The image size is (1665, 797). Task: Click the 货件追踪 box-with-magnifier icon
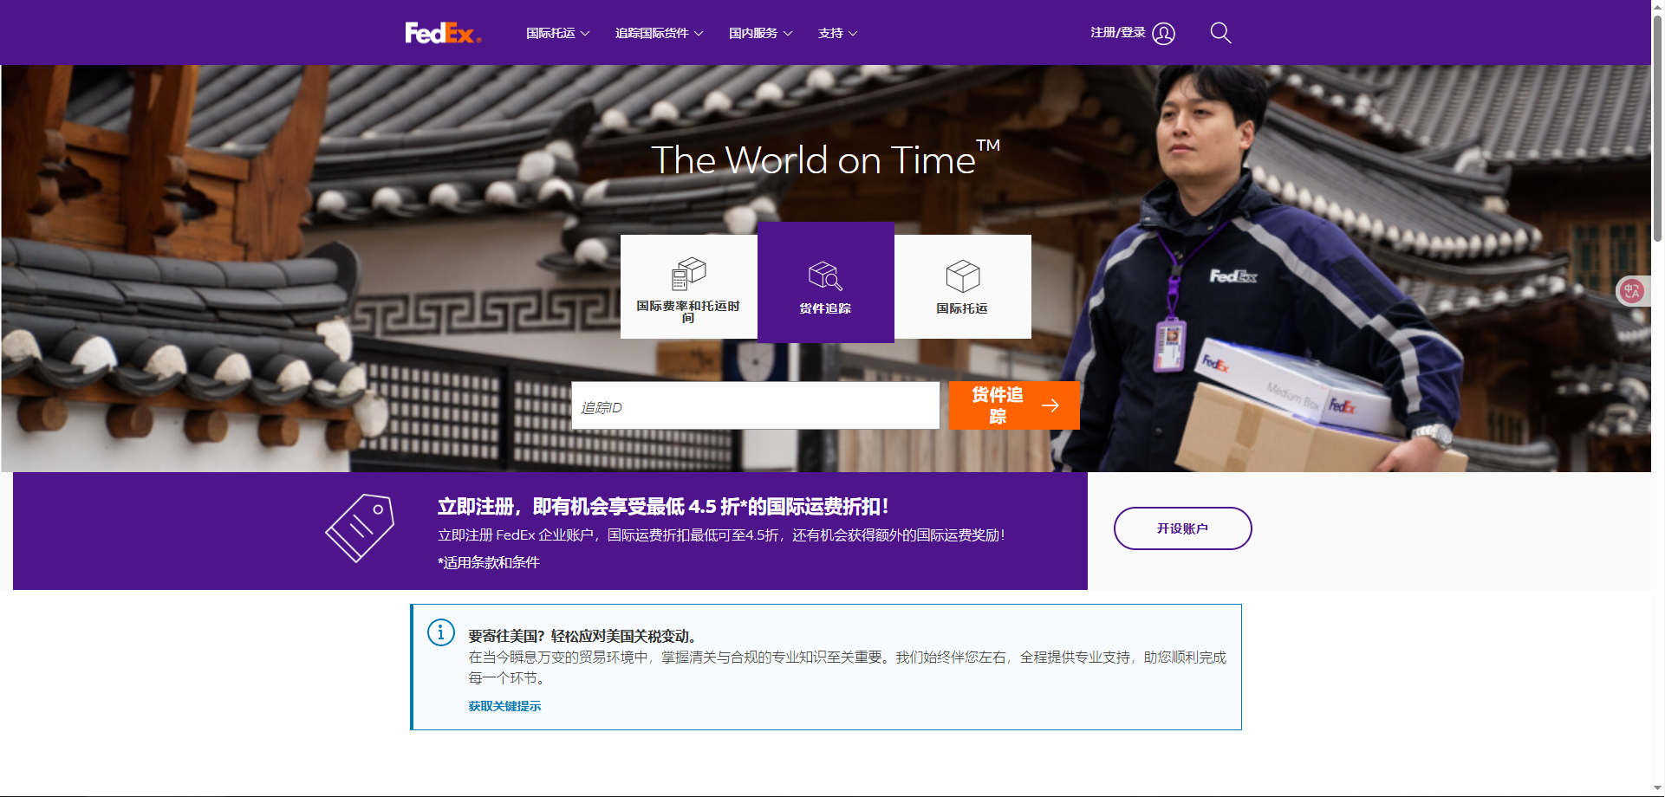coord(824,276)
